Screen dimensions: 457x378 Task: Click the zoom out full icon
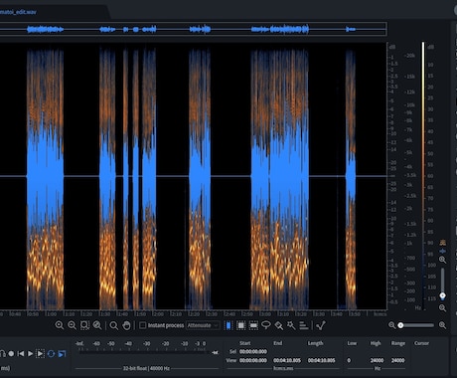(x=97, y=325)
